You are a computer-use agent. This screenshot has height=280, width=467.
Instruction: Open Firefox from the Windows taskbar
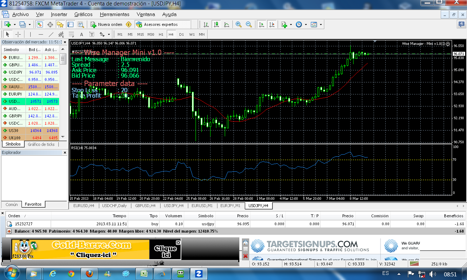[89, 273]
